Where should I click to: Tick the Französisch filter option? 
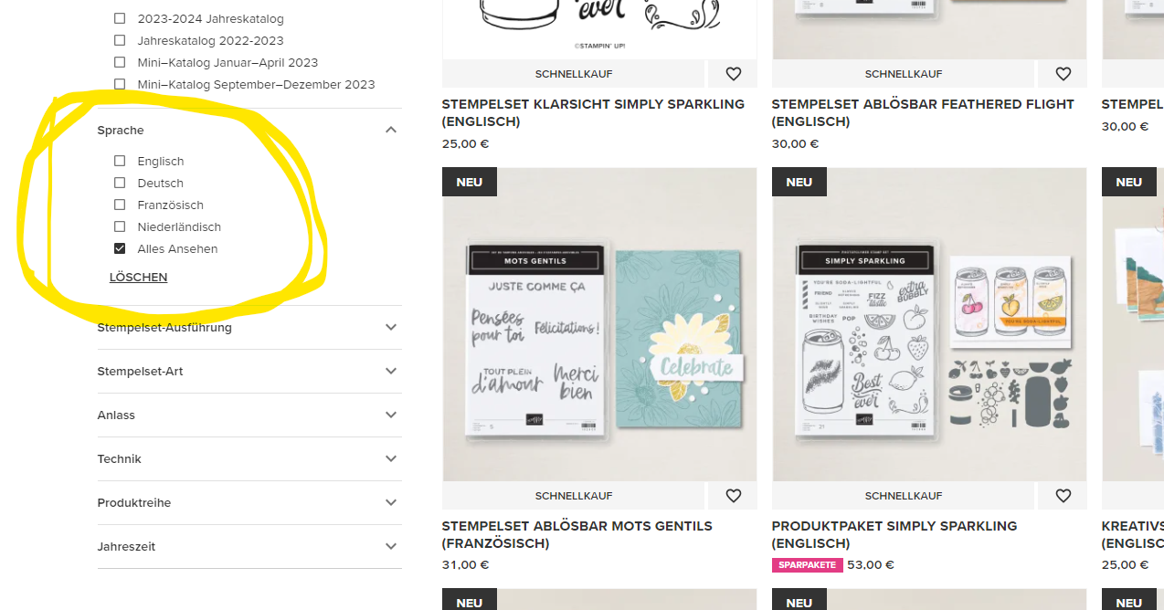pos(120,205)
